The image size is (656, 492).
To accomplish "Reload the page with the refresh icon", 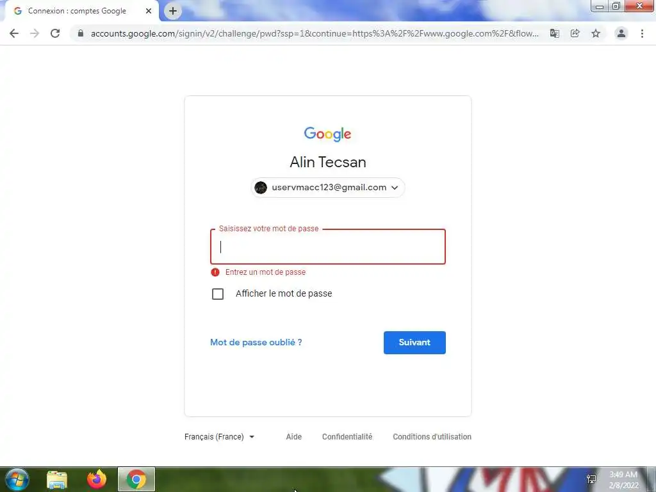I will (55, 33).
